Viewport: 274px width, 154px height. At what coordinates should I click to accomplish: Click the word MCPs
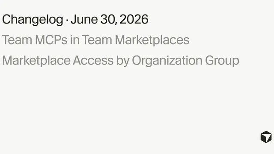pos(51,40)
